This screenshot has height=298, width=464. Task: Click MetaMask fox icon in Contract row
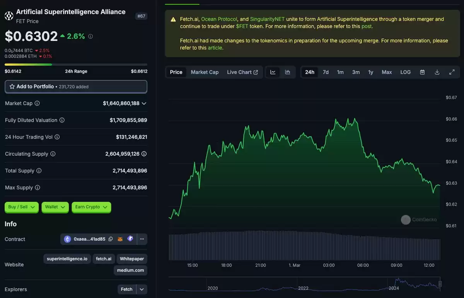pos(120,239)
